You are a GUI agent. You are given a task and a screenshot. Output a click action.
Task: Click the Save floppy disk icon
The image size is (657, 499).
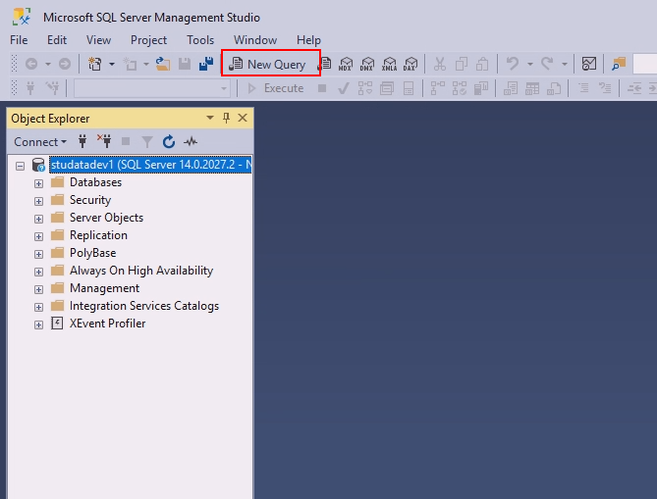click(x=185, y=64)
